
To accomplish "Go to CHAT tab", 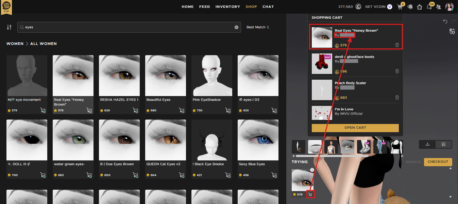I will [268, 6].
